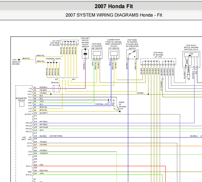Click the BAROMETER SENSOR label
This screenshot has width=202, height=182.
21,99
